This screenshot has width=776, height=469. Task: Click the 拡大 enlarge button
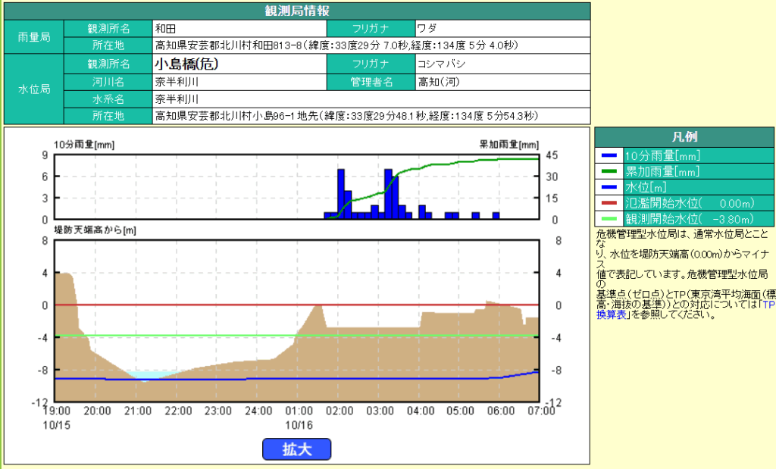pyautogui.click(x=297, y=449)
